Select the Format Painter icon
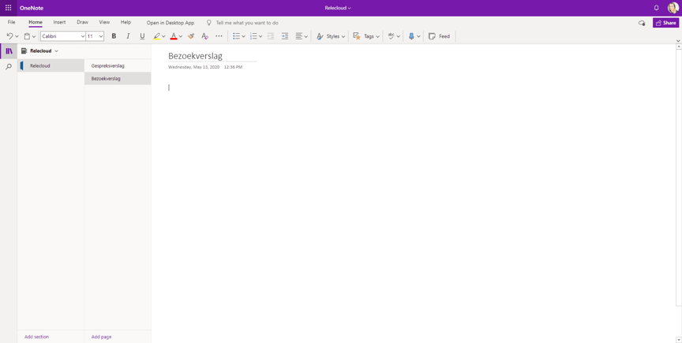682x343 pixels. pos(191,36)
